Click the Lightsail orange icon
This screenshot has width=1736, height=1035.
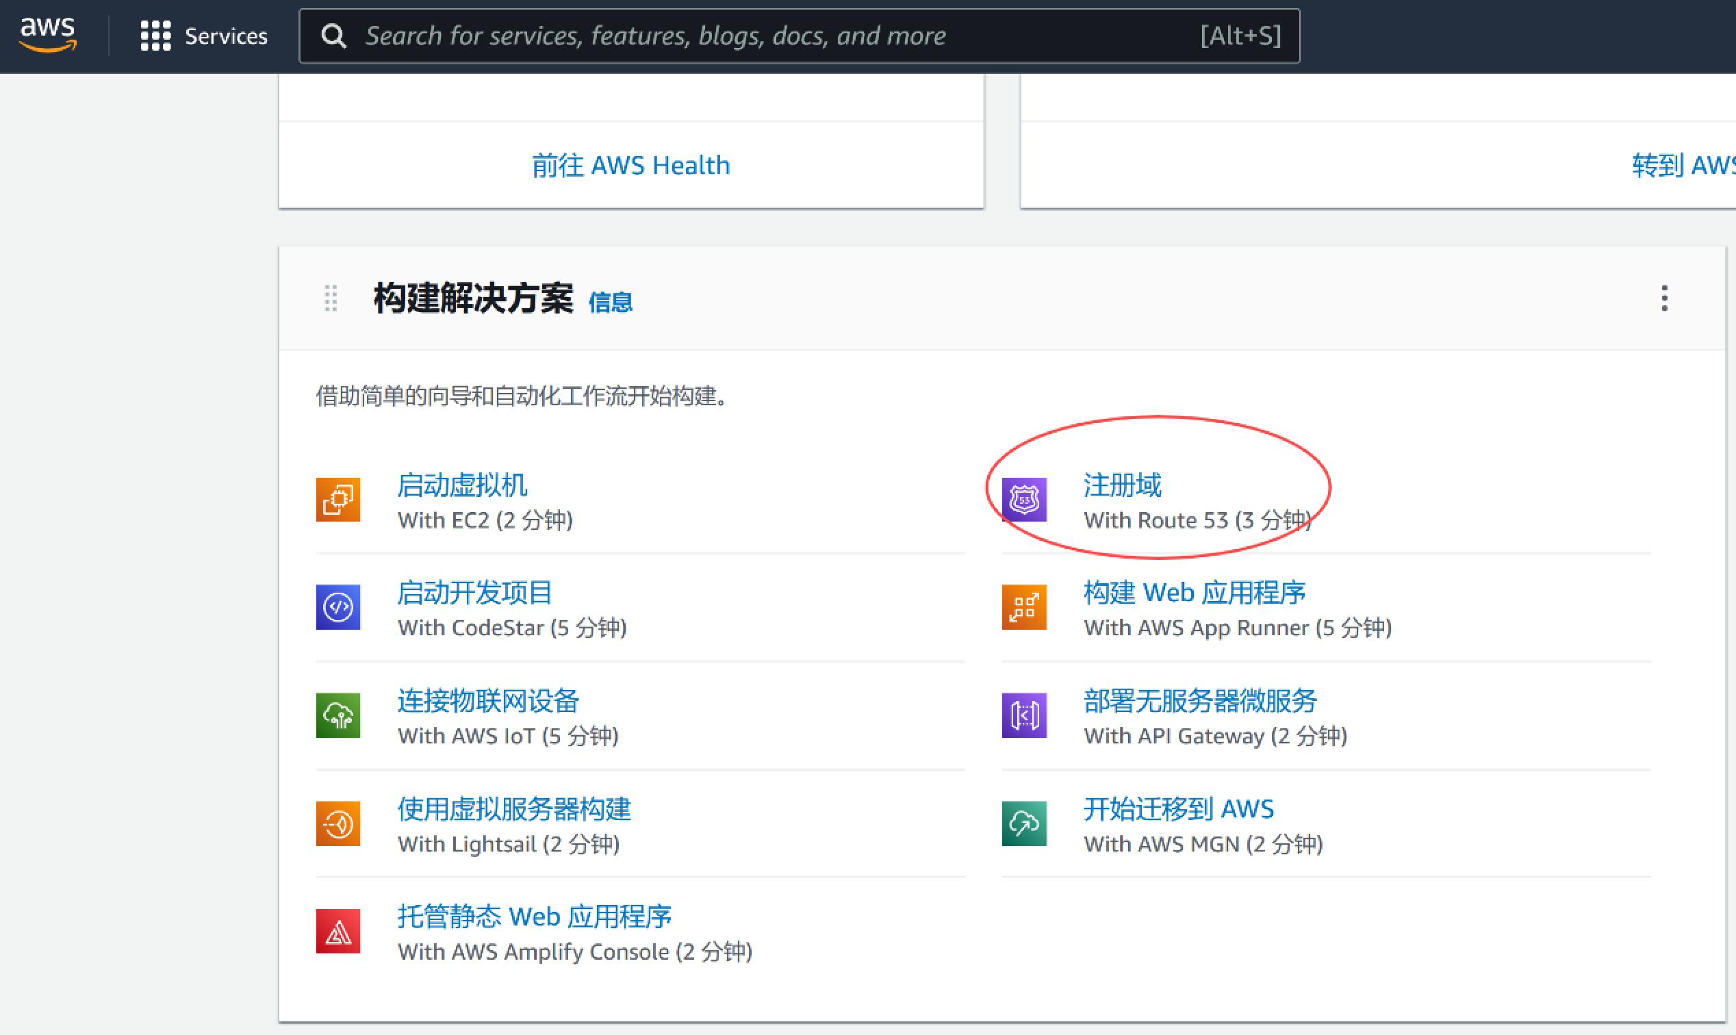(x=338, y=823)
